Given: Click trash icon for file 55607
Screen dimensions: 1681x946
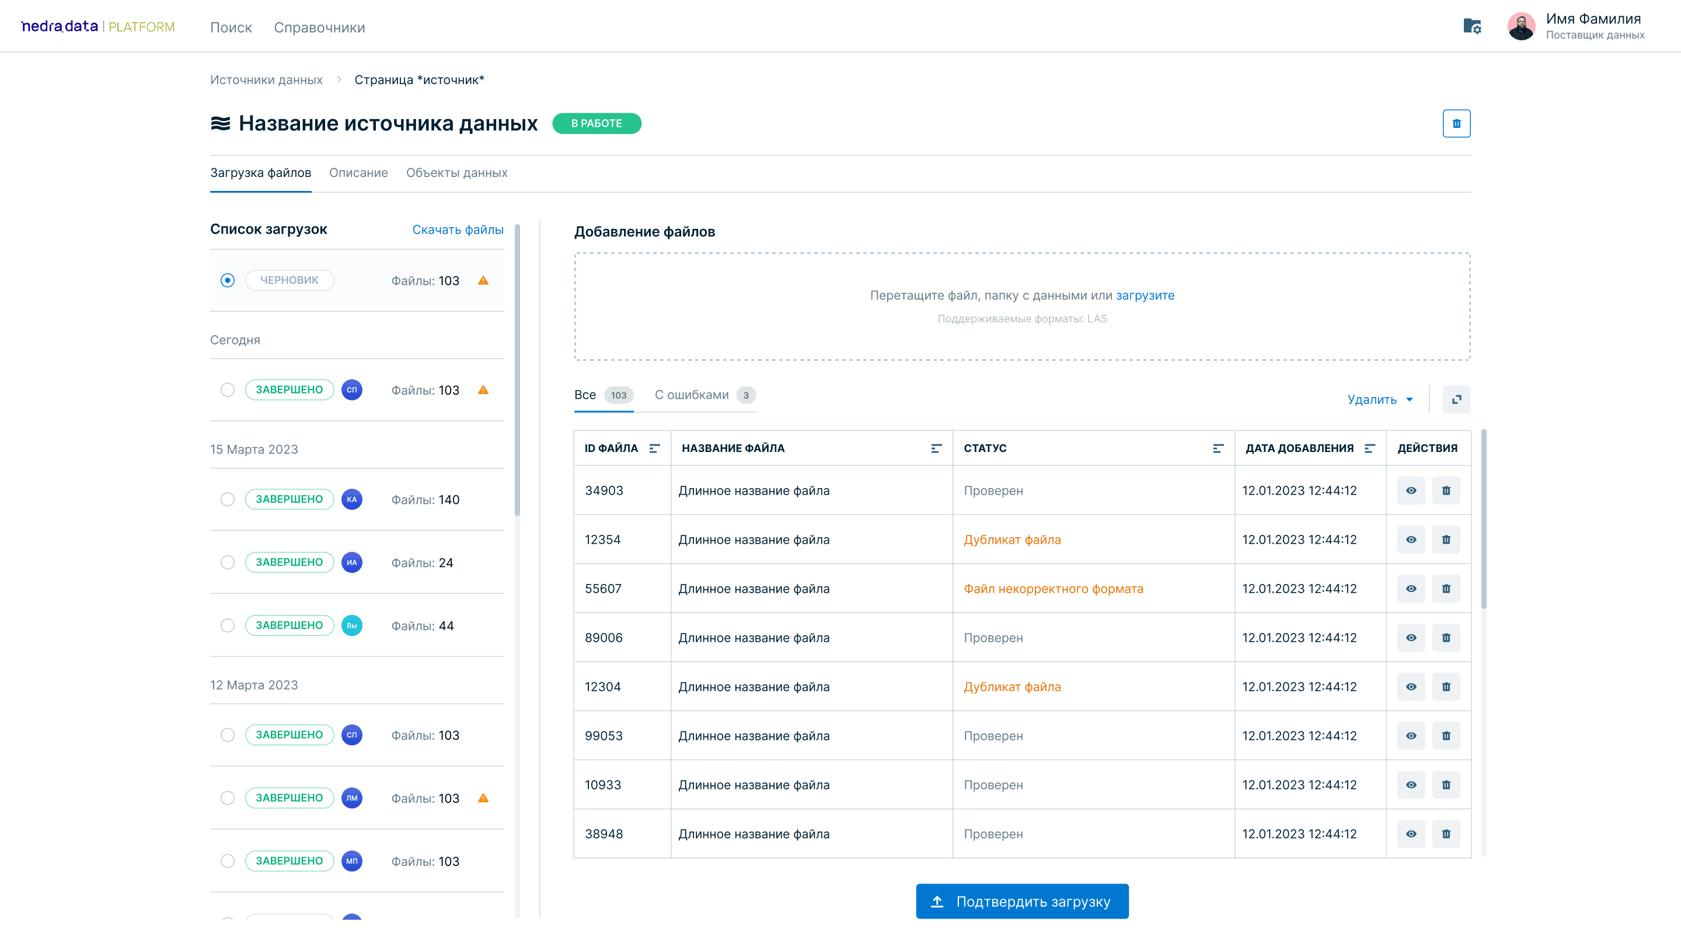Looking at the screenshot, I should pos(1445,588).
